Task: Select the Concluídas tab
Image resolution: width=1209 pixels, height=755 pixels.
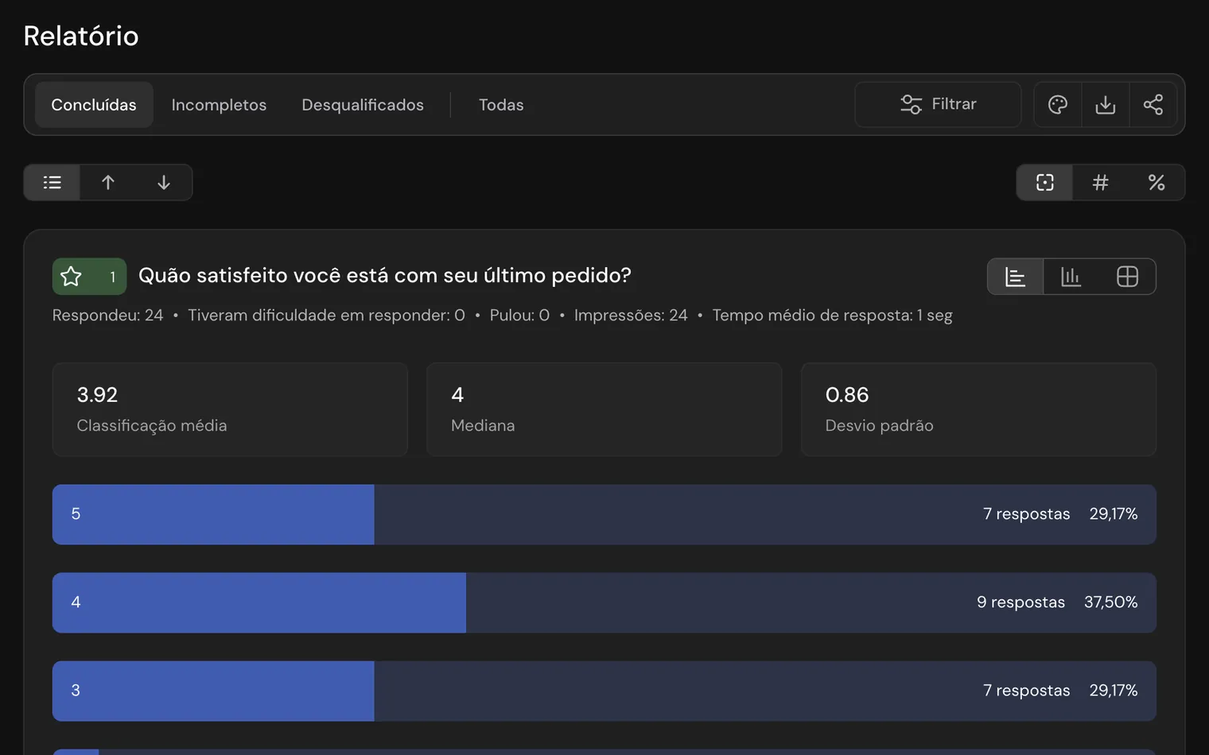Action: point(94,105)
